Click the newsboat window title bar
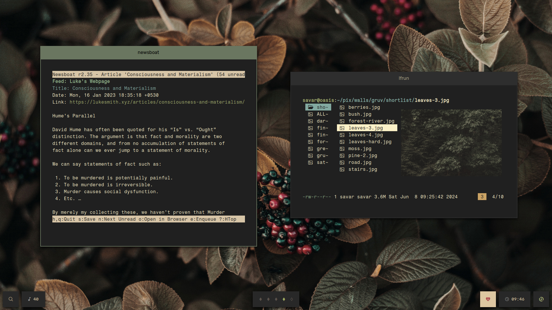The height and width of the screenshot is (310, 552). point(148,53)
